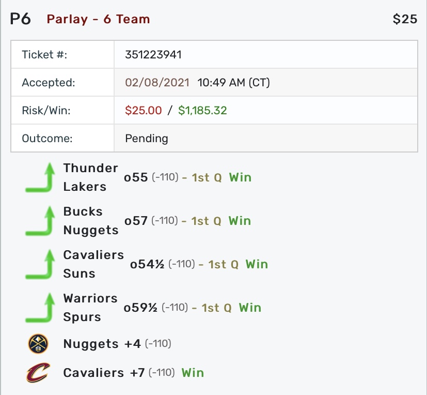Image resolution: width=427 pixels, height=395 pixels.
Task: Select the Thunder Lakers o55 leg
Action: (136, 177)
